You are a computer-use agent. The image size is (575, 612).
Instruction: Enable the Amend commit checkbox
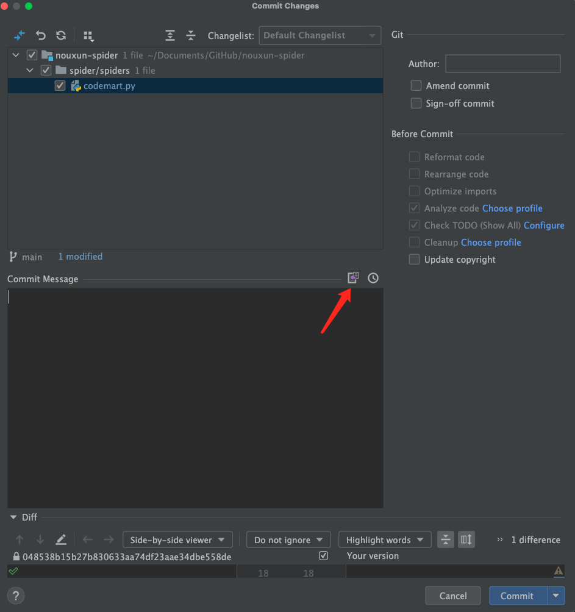click(x=416, y=86)
